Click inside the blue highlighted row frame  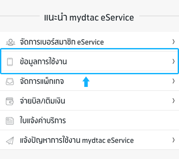coord(89,61)
